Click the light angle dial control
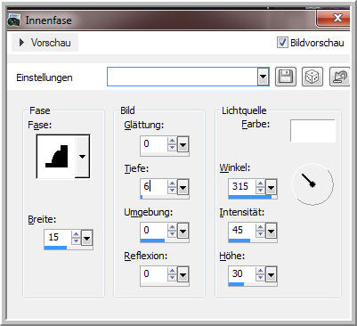This screenshot has width=357, height=326. (312, 184)
